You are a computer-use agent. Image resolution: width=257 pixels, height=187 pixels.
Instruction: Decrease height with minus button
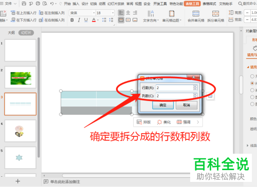tap(247, 13)
